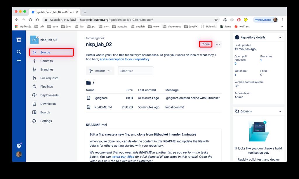Open the help question mark icon
The width and height of the screenshot is (299, 179).
(x=19, y=146)
